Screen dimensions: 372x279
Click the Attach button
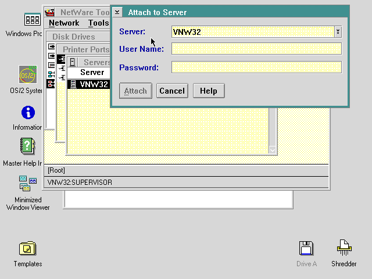(135, 91)
